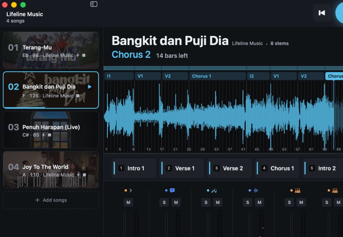This screenshot has height=237, width=343.
Task: Click the blue speech bubble cues channel icon
Action: coord(172,190)
